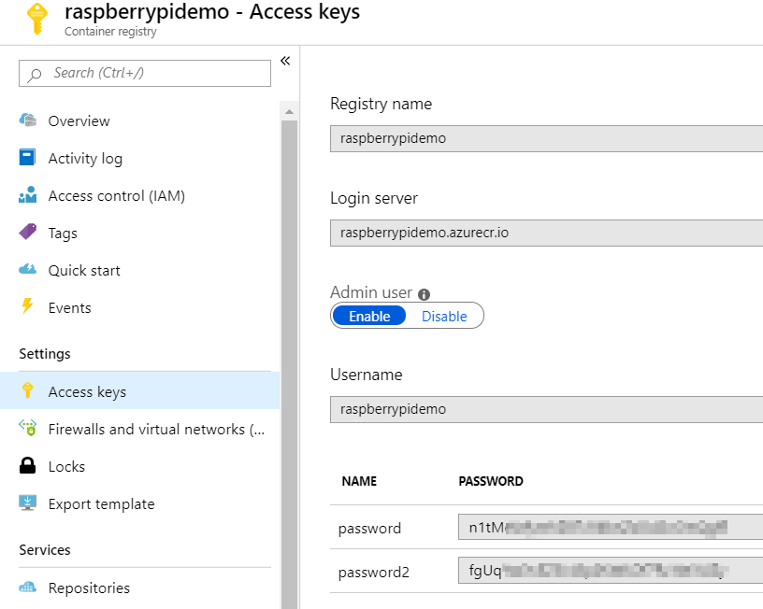Click inside the Search (Ctrl+/) box
763x609 pixels.
pos(144,73)
